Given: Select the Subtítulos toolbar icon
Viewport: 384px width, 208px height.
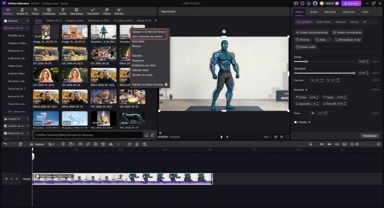Looking at the screenshot, I should (49, 12).
